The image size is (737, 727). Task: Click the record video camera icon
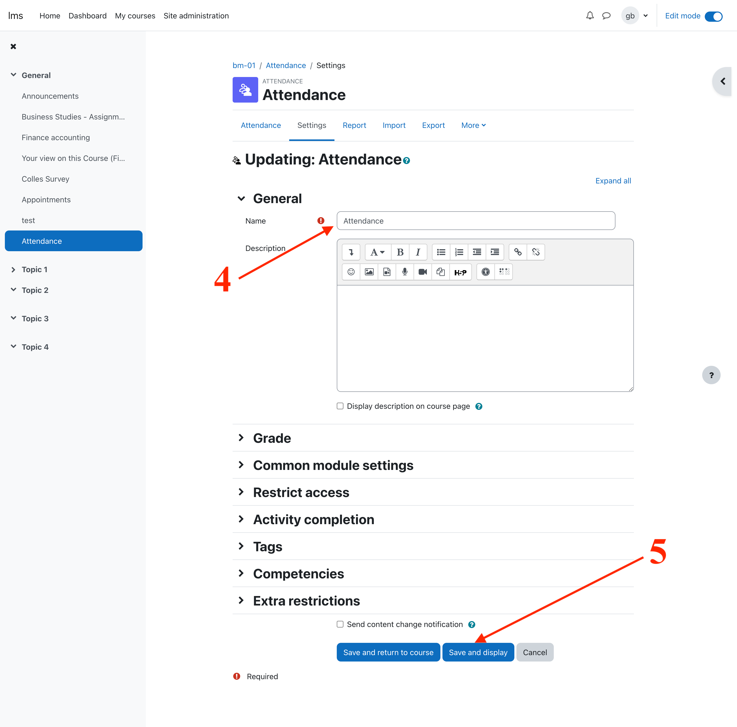(x=423, y=272)
